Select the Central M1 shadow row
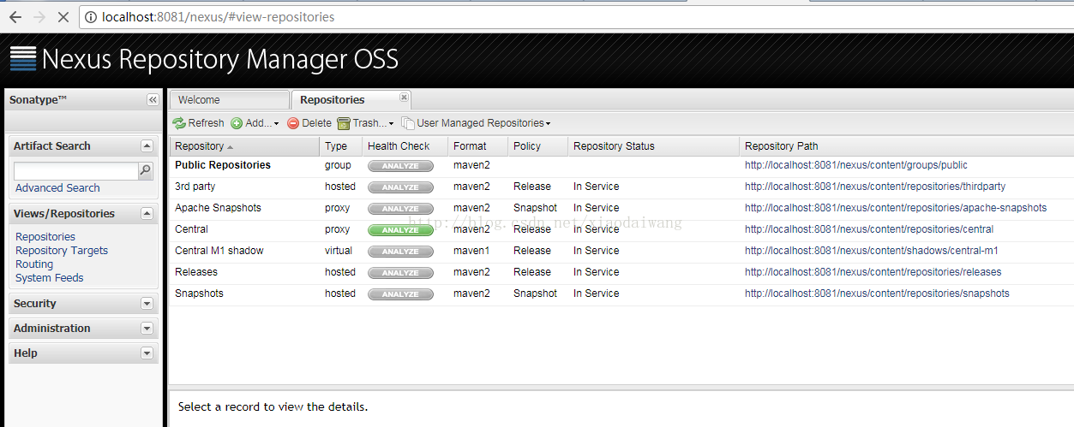This screenshot has height=427, width=1074. pos(621,251)
